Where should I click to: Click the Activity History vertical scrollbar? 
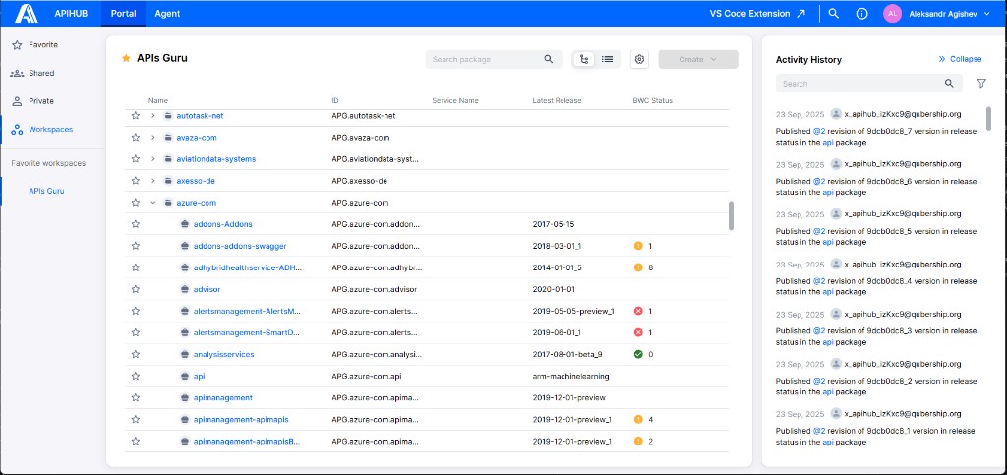(x=988, y=118)
